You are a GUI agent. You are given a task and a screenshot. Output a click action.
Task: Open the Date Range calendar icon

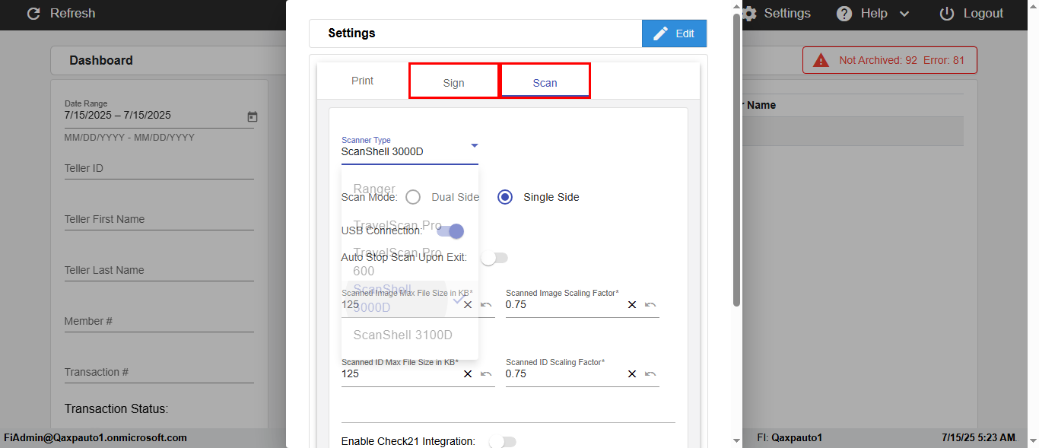253,116
